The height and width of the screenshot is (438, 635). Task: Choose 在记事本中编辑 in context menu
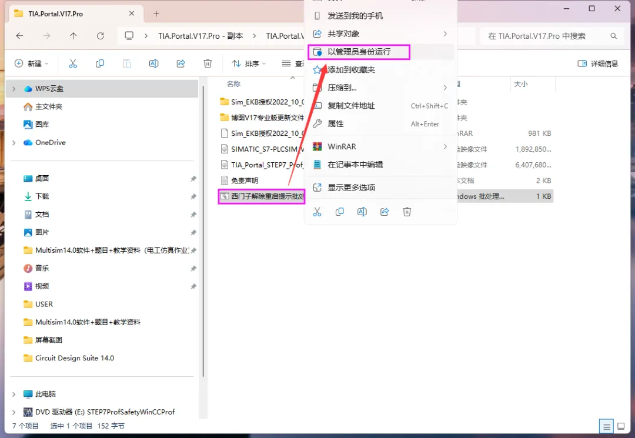(380, 165)
